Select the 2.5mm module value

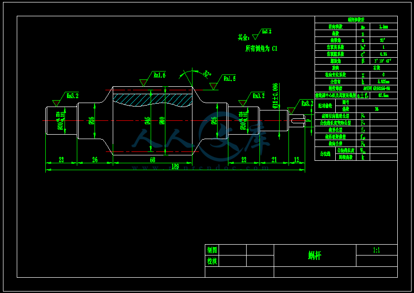[383, 27]
